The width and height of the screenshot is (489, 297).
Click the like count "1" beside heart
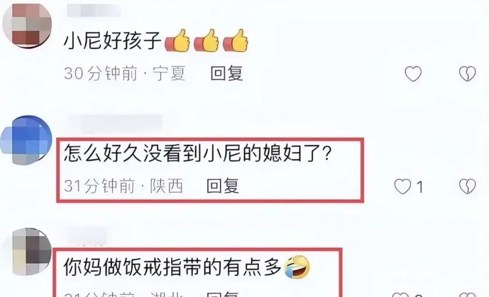[420, 187]
